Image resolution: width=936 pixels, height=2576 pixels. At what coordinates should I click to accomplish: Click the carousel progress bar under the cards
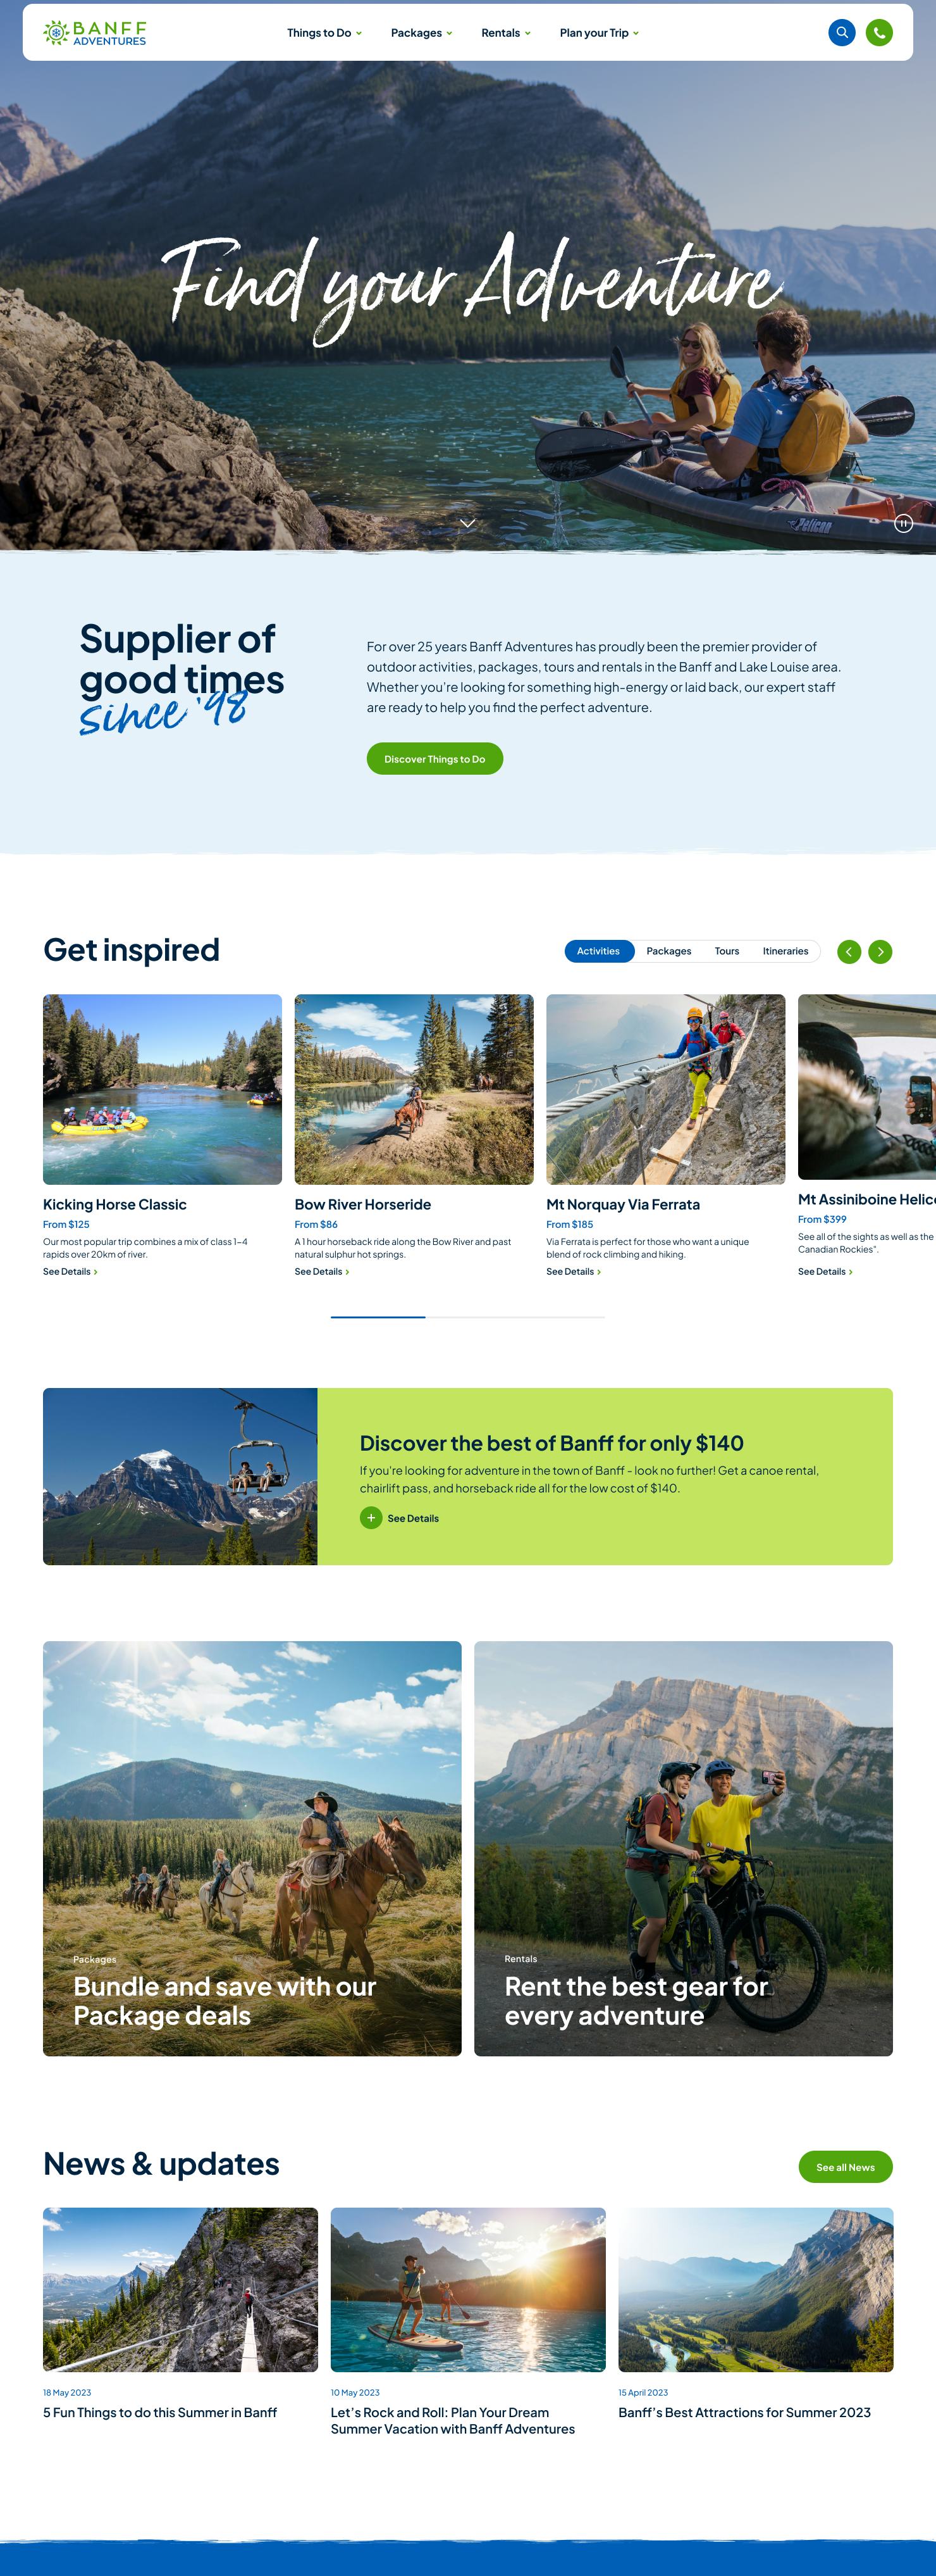[467, 1317]
